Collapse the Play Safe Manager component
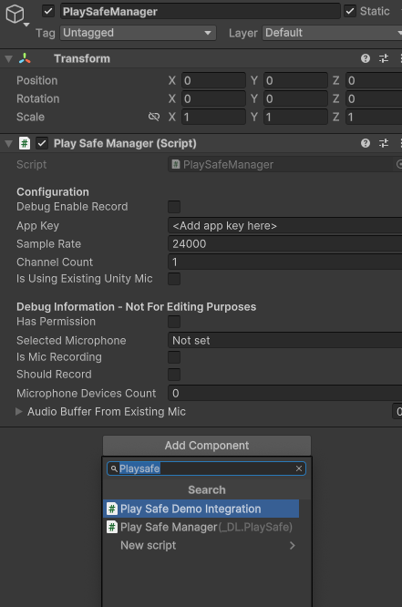This screenshot has width=402, height=607. [x=8, y=144]
